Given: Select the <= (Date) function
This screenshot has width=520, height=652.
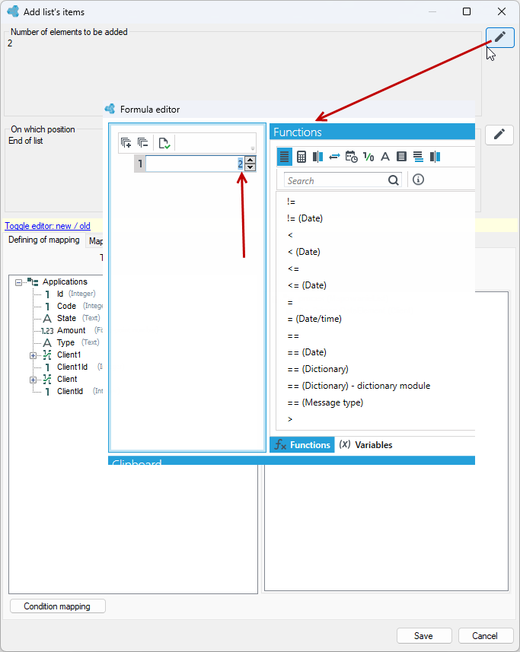Looking at the screenshot, I should tap(307, 285).
